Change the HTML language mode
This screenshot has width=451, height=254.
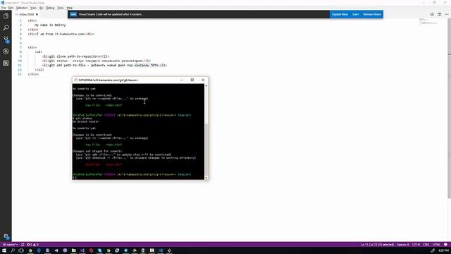click(x=436, y=245)
